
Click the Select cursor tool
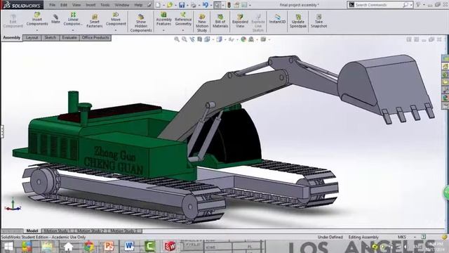(x=217, y=5)
